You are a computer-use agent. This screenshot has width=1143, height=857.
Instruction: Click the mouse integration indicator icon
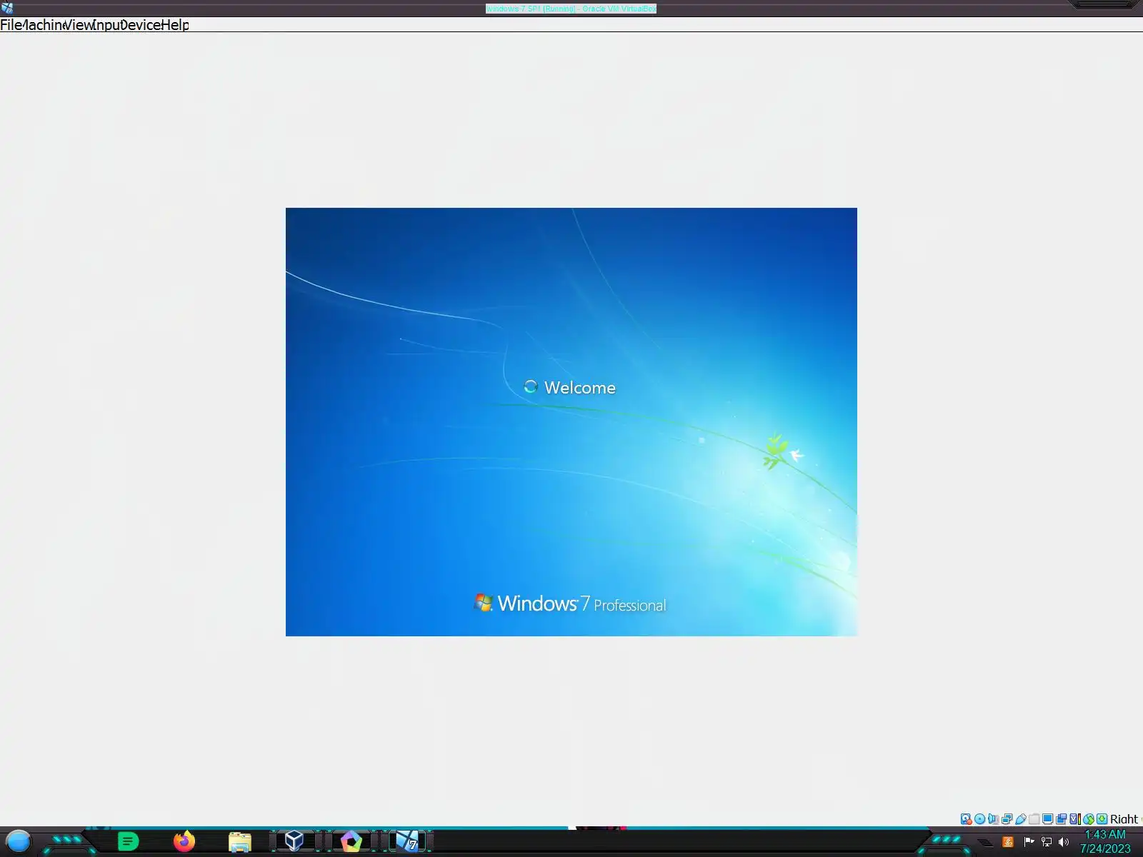coord(1089,819)
